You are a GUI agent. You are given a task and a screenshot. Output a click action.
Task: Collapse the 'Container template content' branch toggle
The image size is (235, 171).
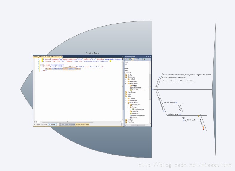point(164,111)
